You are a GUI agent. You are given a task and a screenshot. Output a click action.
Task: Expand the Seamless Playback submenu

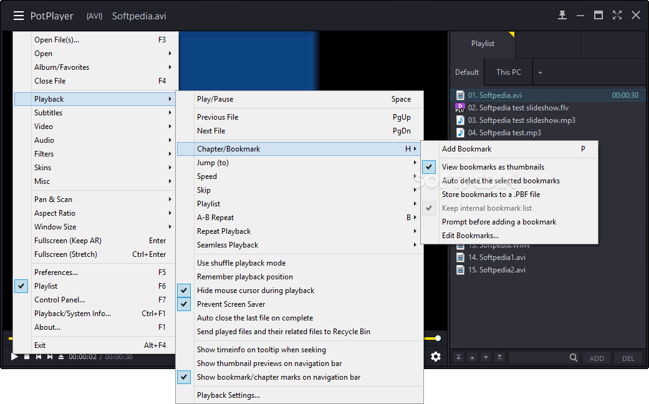pos(300,244)
